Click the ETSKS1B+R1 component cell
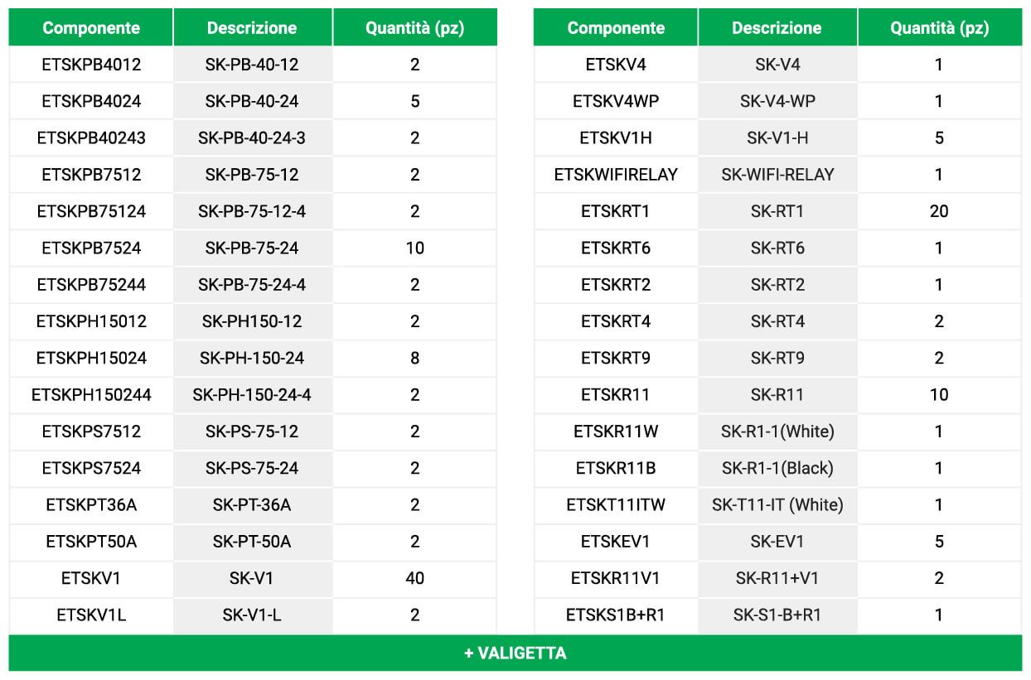Image resolution: width=1031 pixels, height=680 pixels. (616, 615)
